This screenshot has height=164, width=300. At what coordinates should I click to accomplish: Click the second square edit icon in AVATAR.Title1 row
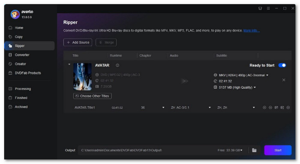[282, 108]
